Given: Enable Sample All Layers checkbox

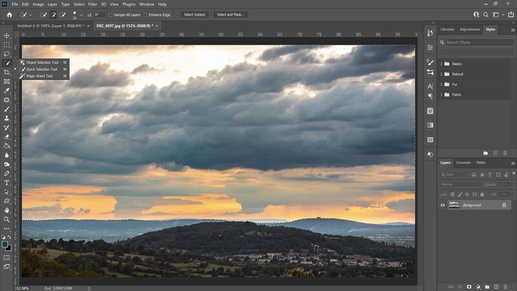Looking at the screenshot, I should pos(111,15).
